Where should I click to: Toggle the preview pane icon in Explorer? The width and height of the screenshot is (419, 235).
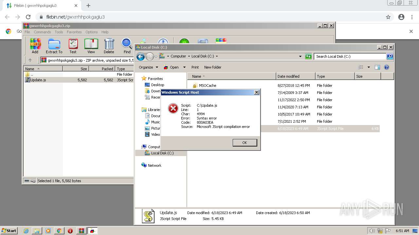tap(377, 67)
